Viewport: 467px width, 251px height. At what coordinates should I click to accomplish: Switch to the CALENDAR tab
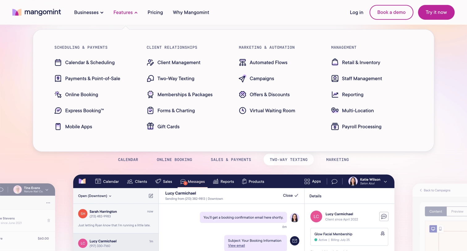[x=128, y=160]
